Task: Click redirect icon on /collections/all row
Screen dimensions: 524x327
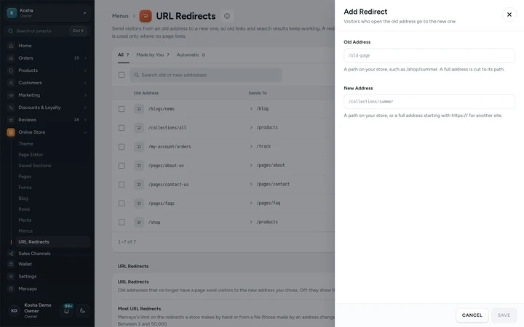Action: pos(139,128)
